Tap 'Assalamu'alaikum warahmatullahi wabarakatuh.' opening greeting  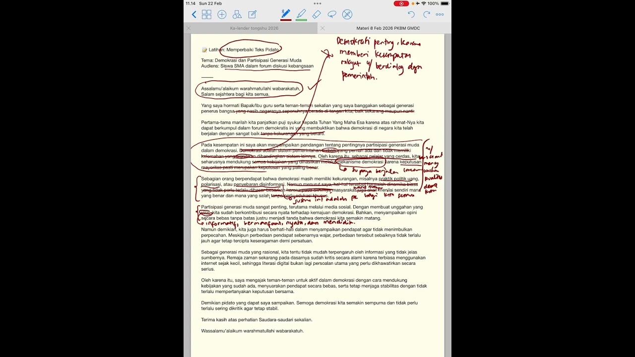(251, 89)
